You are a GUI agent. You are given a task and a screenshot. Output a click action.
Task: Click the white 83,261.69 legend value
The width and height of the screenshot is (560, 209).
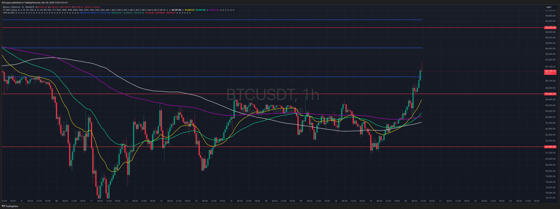[176, 10]
